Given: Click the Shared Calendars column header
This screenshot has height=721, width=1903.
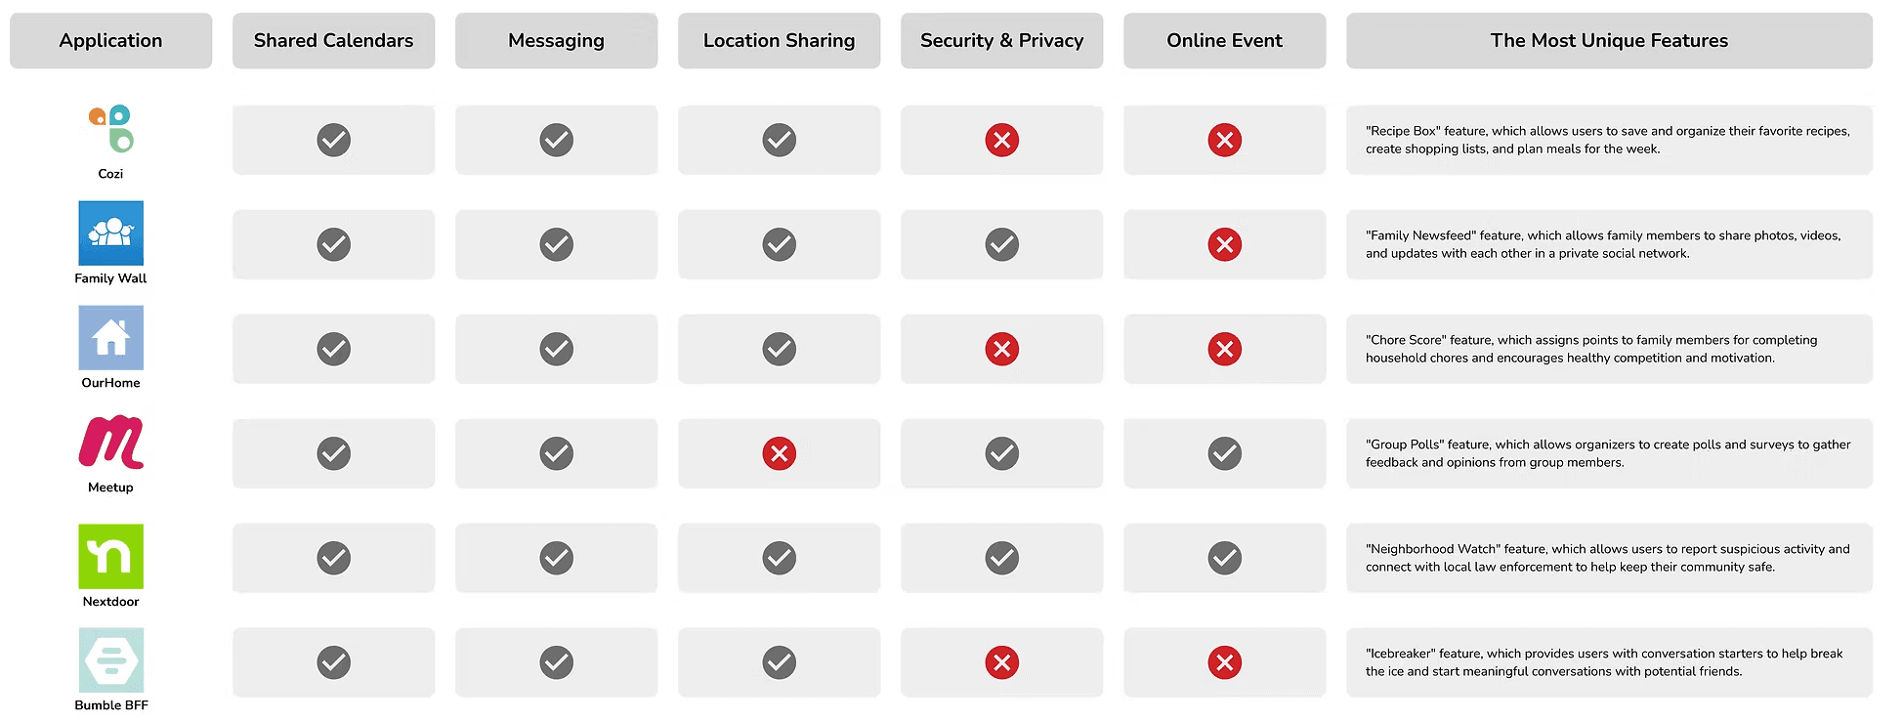Looking at the screenshot, I should click(x=333, y=41).
